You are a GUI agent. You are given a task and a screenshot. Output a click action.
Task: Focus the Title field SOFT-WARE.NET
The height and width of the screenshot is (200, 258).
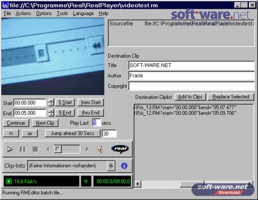[191, 65]
